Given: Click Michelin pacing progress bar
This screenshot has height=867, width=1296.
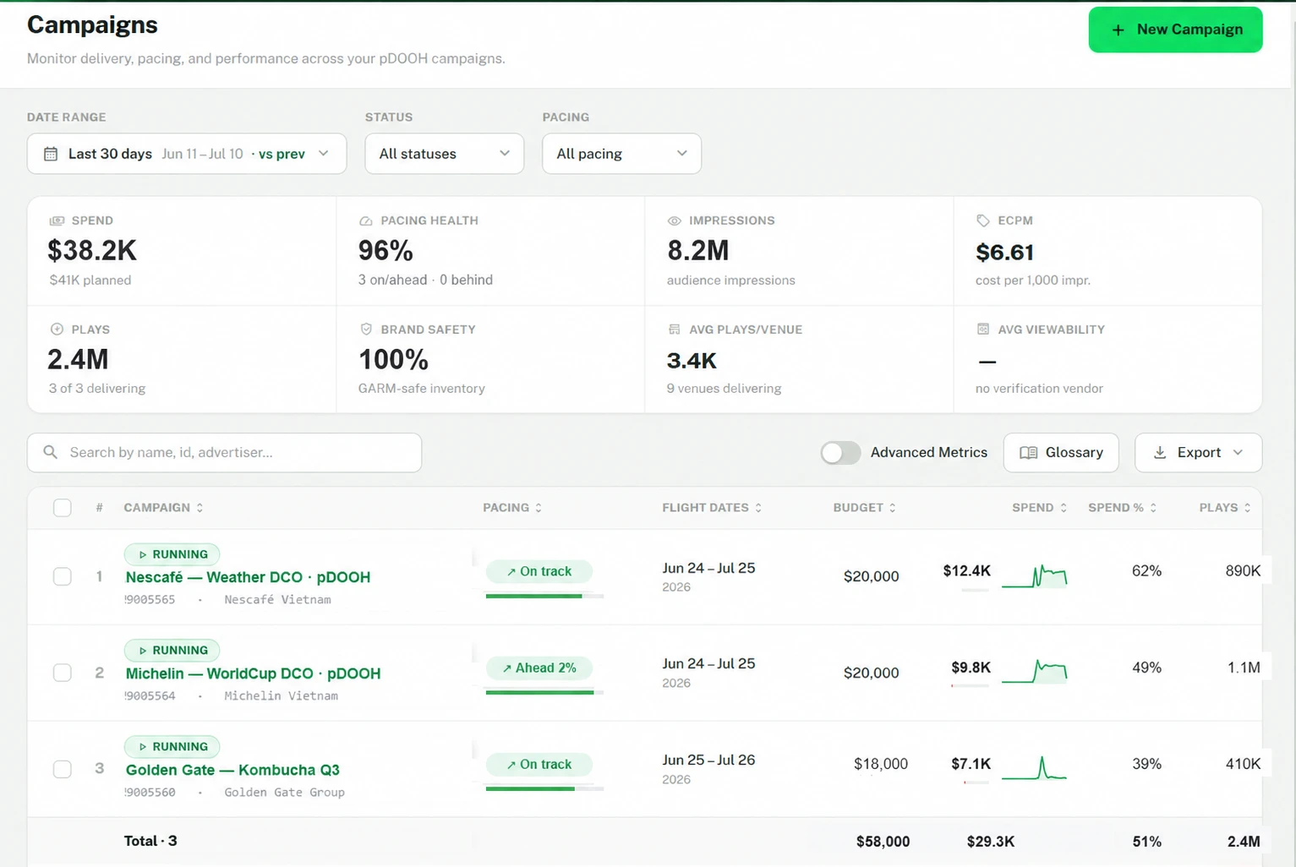Looking at the screenshot, I should [x=544, y=693].
